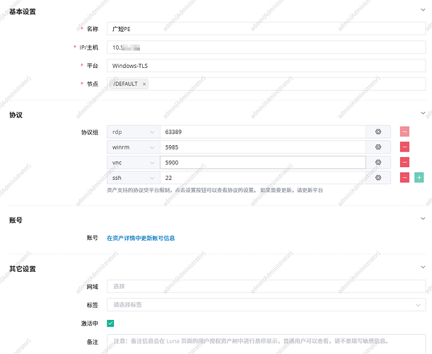432x354 pixels.
Task: Open settings gear for ssh protocol
Action: (x=378, y=178)
